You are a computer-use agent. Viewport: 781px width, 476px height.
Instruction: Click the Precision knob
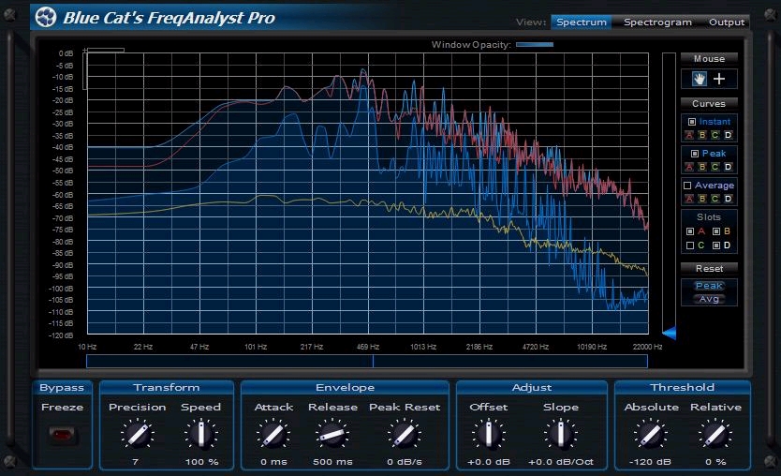click(x=137, y=434)
